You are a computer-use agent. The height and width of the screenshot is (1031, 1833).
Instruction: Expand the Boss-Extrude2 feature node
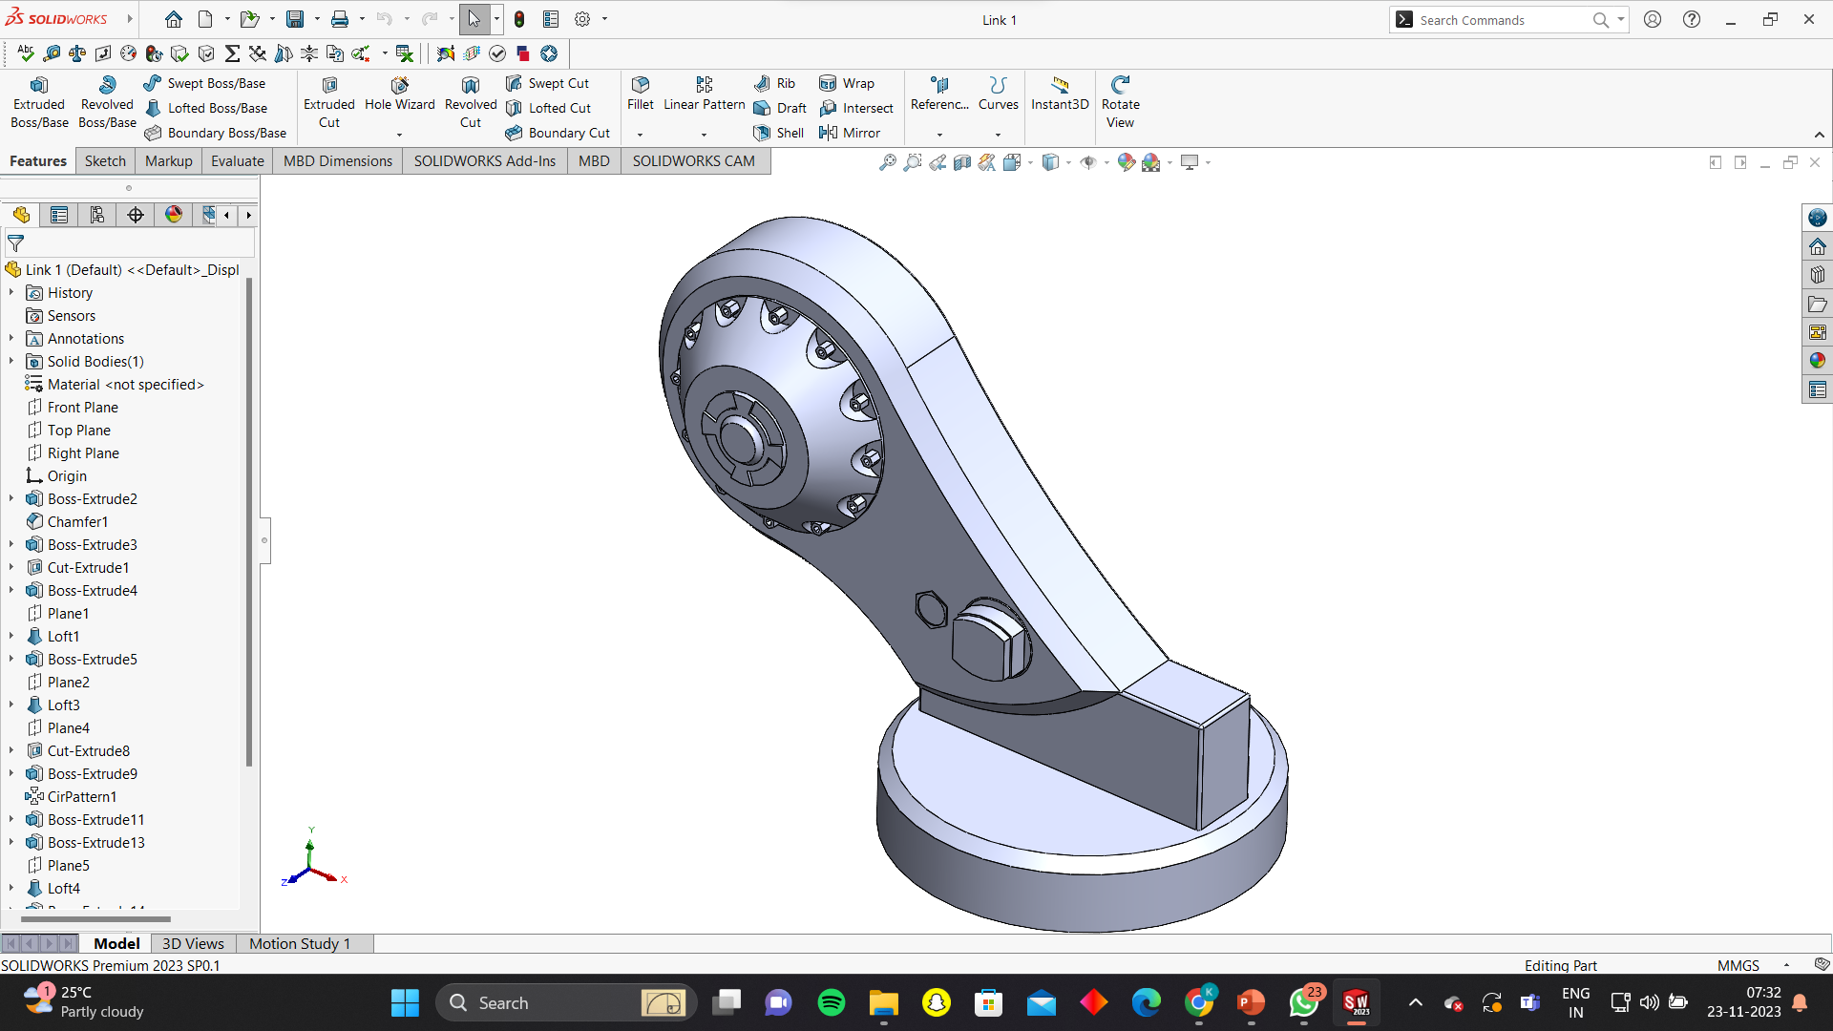point(11,498)
